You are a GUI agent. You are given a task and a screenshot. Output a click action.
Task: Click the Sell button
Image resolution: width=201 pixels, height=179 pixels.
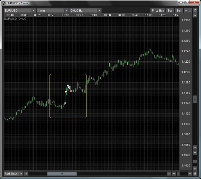coord(179,11)
